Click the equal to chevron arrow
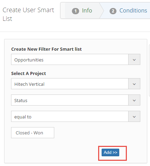Viewport: 150px width, 166px height. pyautogui.click(x=134, y=117)
